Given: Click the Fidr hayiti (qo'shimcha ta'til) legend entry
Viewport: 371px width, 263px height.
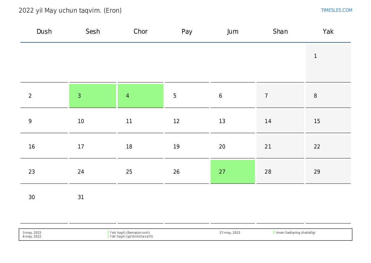Looking at the screenshot, I should pyautogui.click(x=131, y=237).
